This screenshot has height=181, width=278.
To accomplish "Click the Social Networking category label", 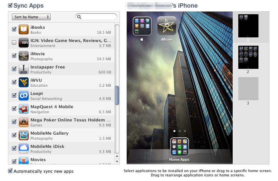I will pos(46,99).
